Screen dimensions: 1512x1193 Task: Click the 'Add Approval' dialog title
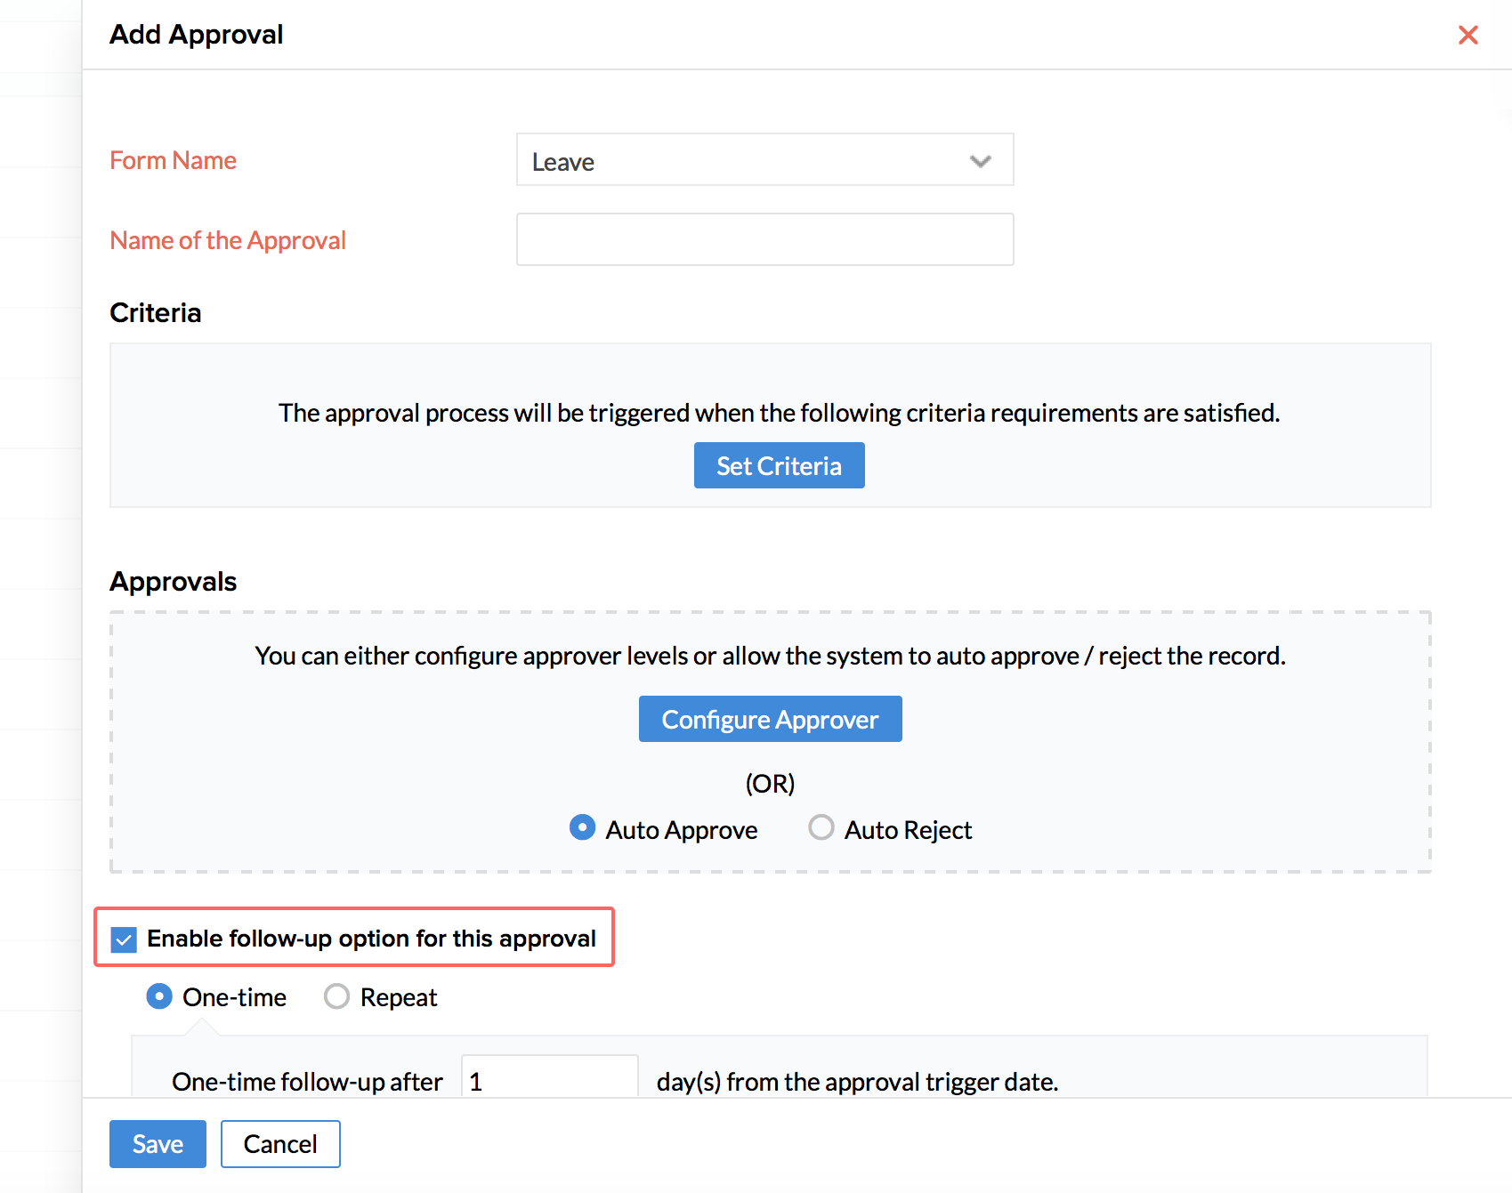[196, 35]
